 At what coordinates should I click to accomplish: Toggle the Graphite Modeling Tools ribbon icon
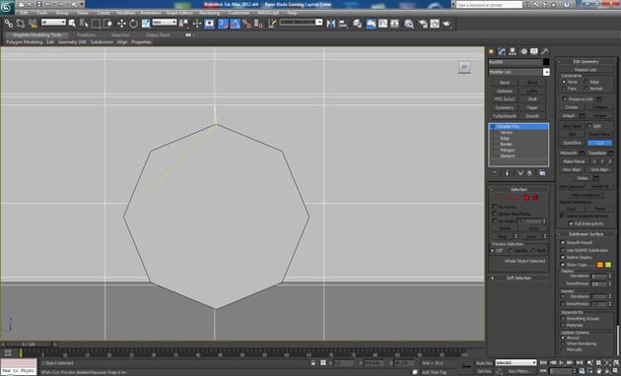tap(371, 24)
